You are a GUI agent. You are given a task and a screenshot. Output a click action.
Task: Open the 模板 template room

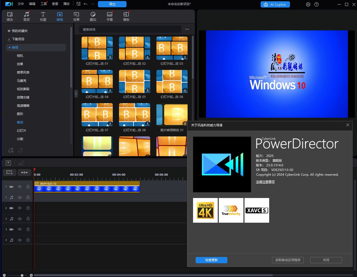tap(126, 16)
